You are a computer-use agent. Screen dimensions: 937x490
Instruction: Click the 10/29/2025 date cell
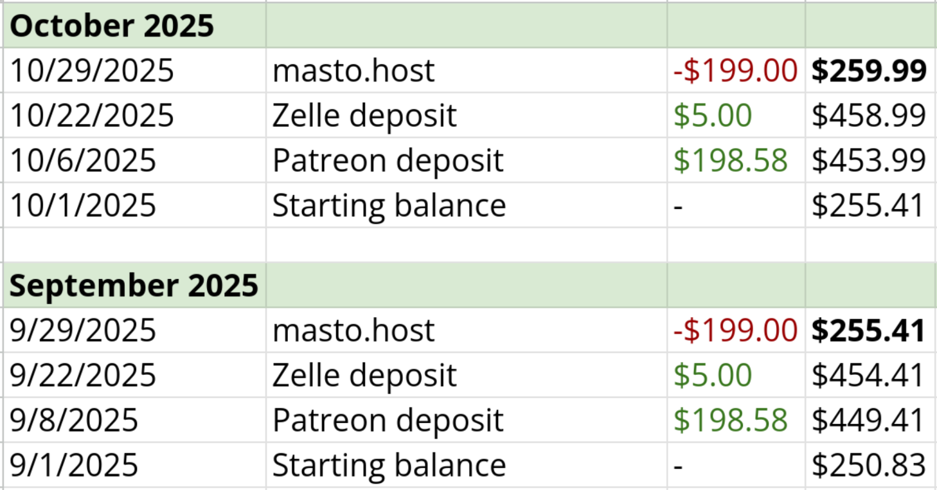[x=92, y=70]
